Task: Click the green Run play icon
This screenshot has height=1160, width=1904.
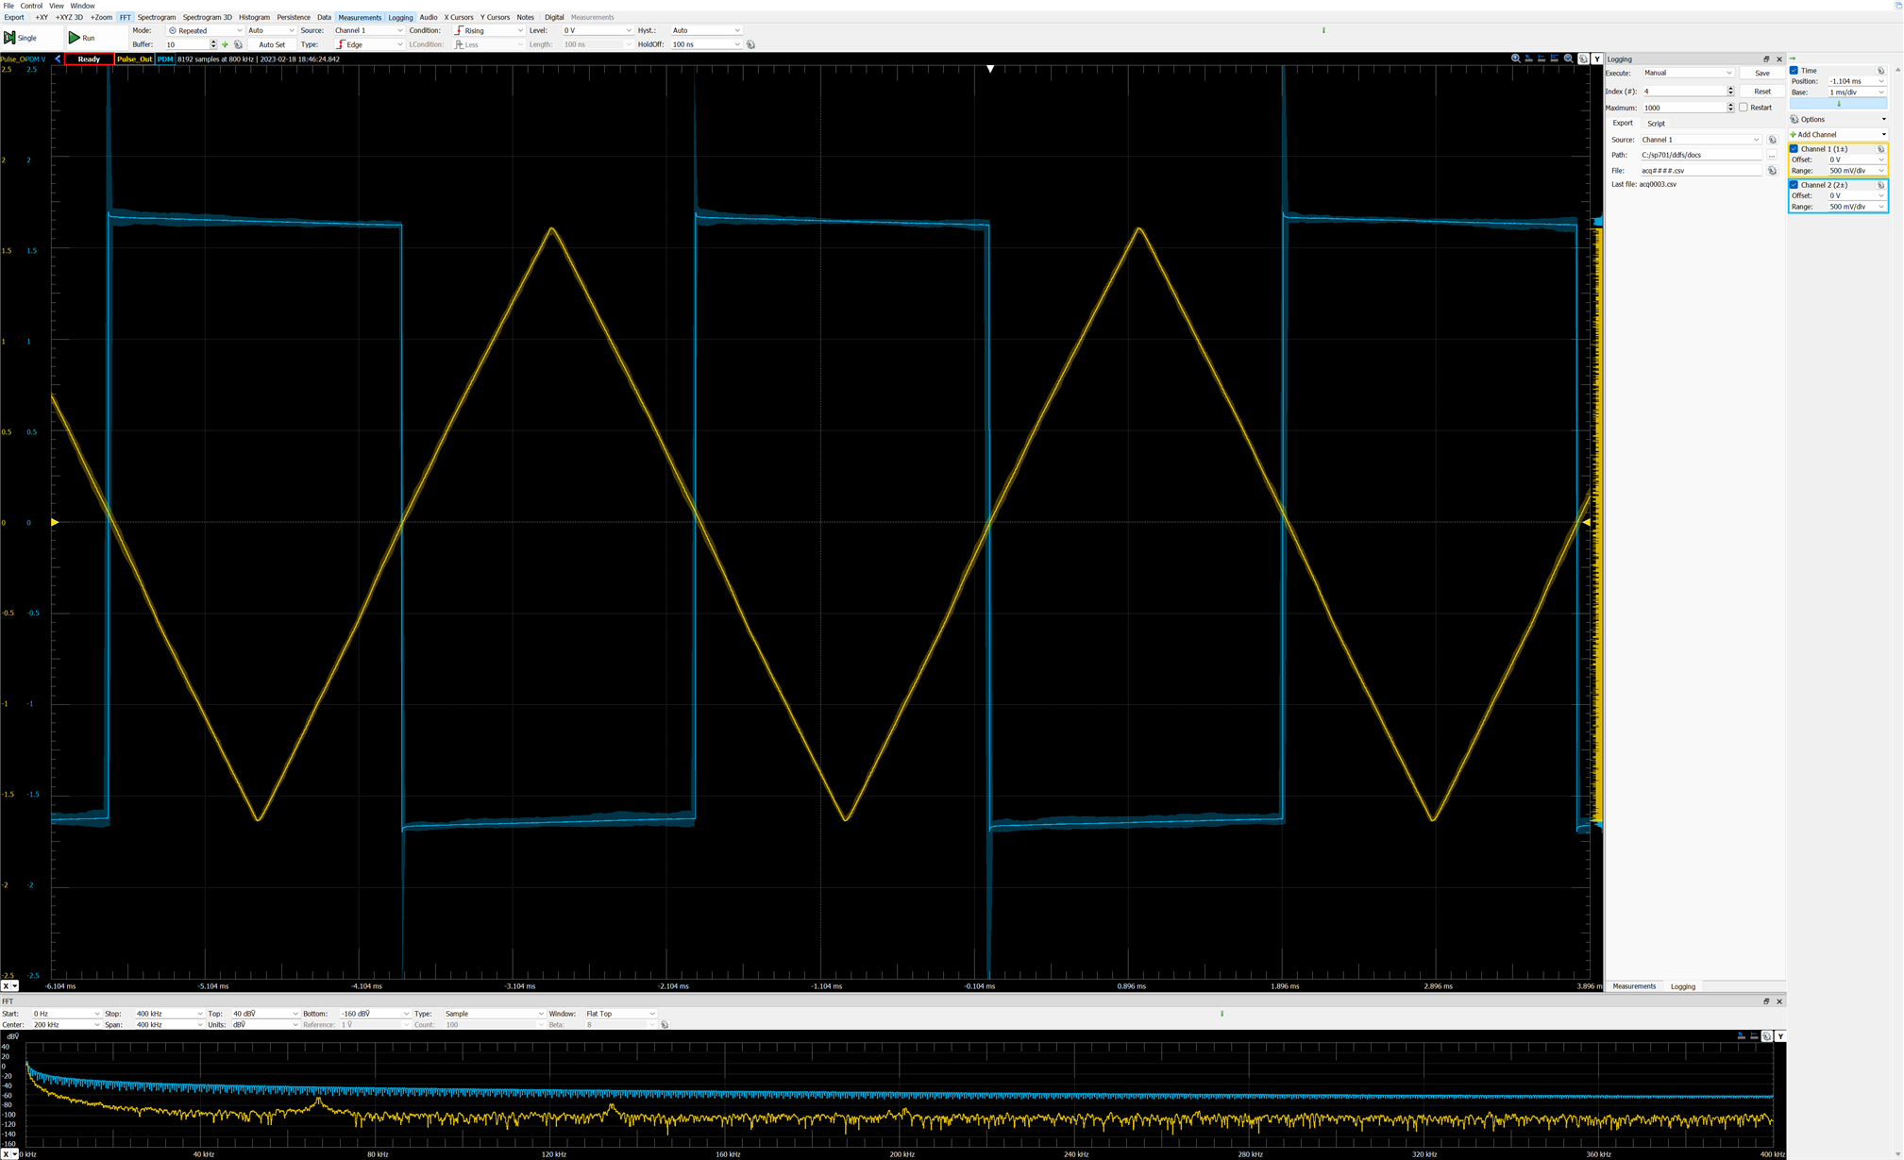Action: click(x=74, y=38)
